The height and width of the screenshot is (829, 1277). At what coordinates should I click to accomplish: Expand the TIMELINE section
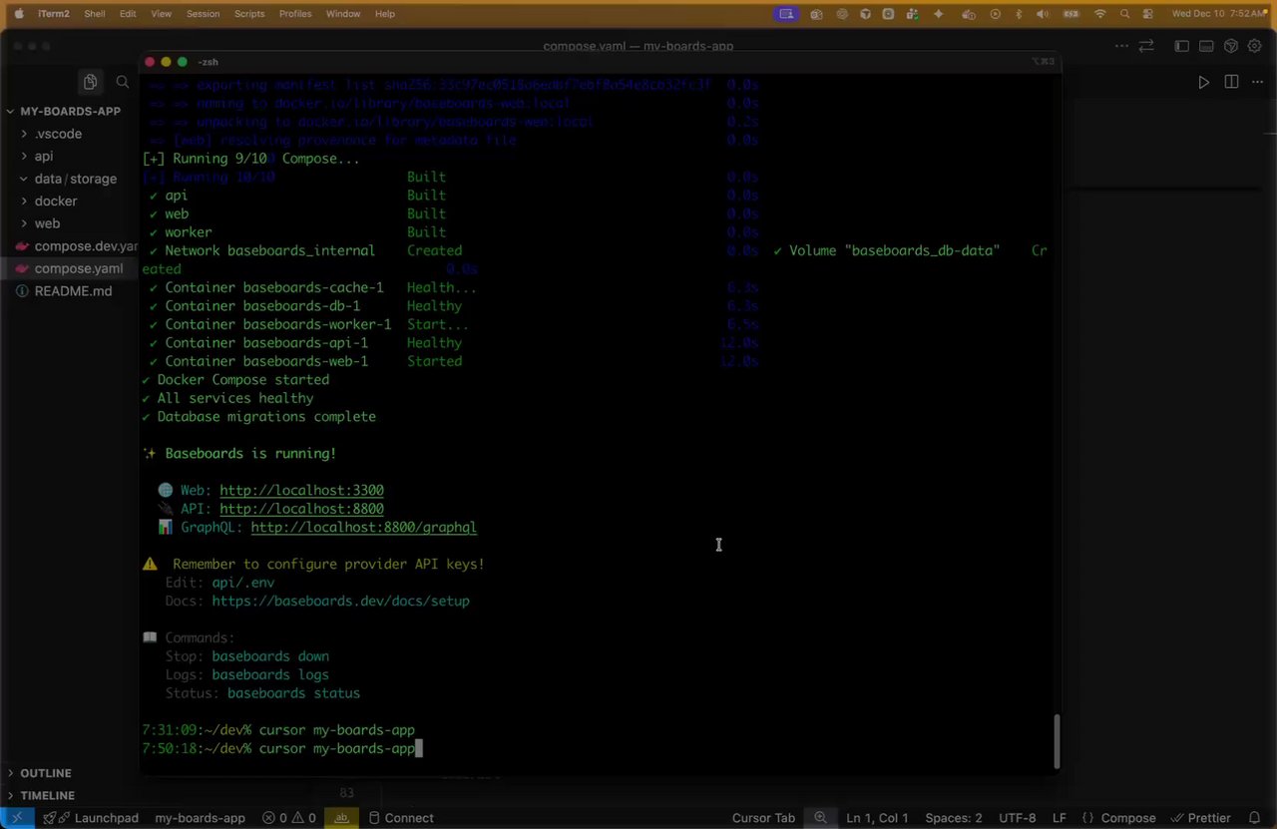pos(47,795)
